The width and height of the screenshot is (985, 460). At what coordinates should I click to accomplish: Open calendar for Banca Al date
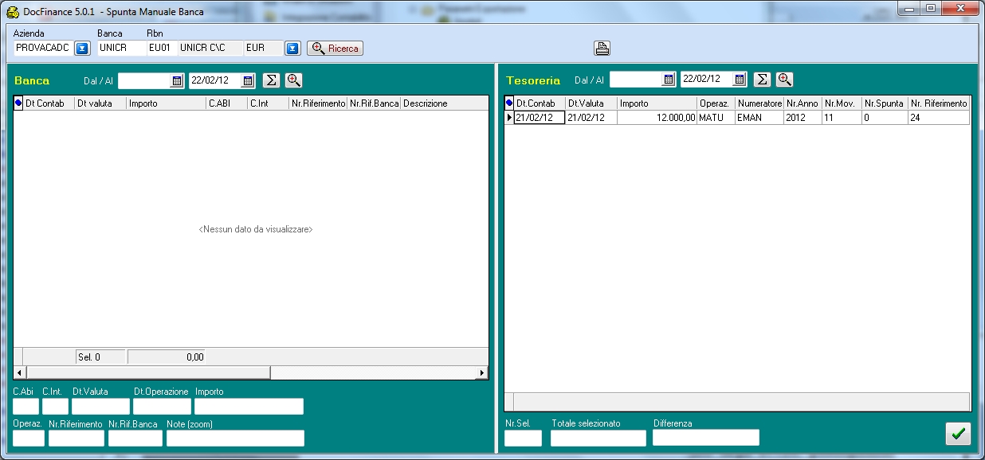(248, 80)
